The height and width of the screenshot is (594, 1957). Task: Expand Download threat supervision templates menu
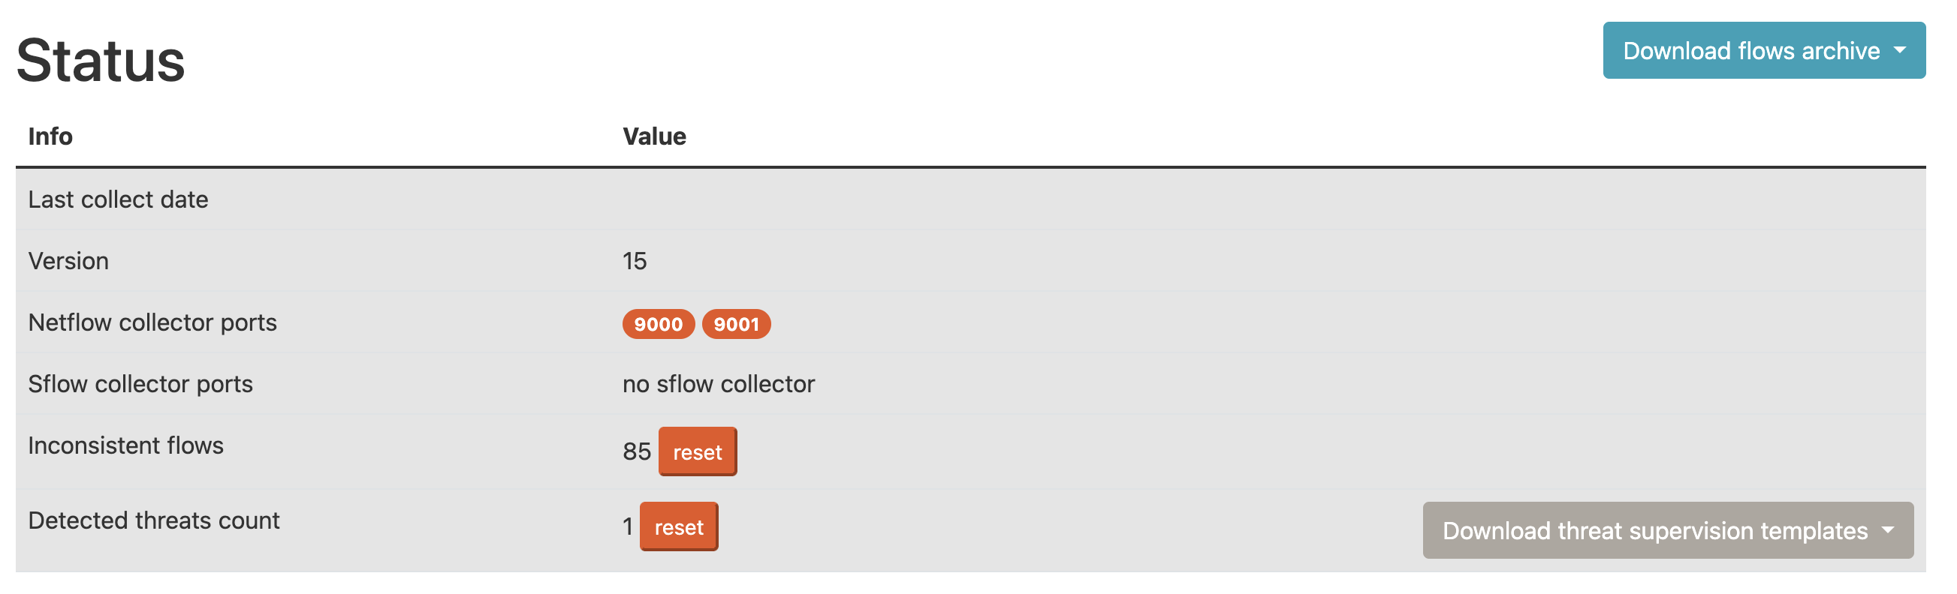tap(1667, 530)
